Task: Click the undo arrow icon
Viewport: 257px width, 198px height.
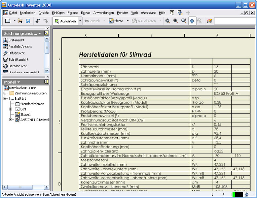Action: click(38, 21)
